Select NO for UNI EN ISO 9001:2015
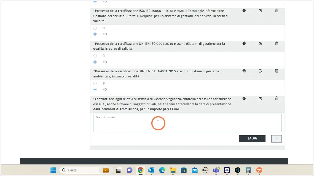Viewport: 314px width, 176px height. pyautogui.click(x=95, y=62)
